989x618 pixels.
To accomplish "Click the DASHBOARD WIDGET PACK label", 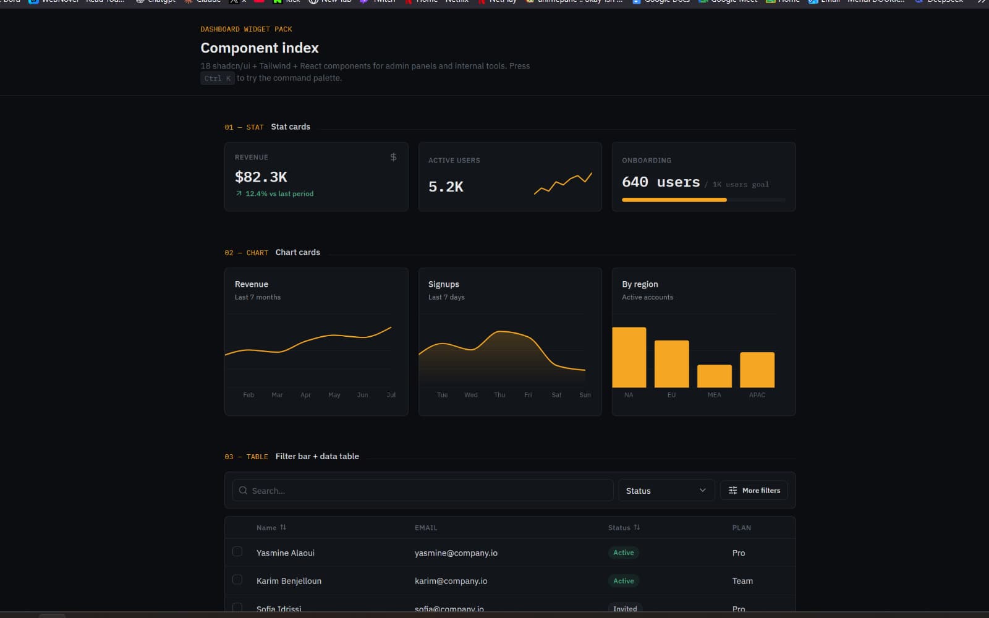I will 246,29.
